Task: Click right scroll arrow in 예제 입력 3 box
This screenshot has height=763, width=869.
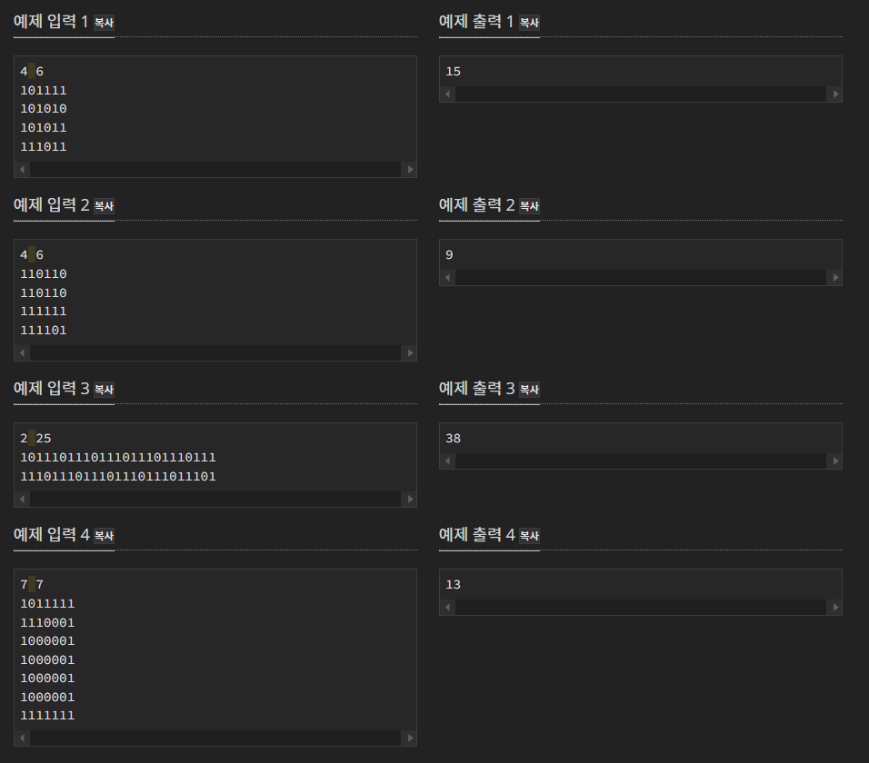Action: click(x=410, y=499)
